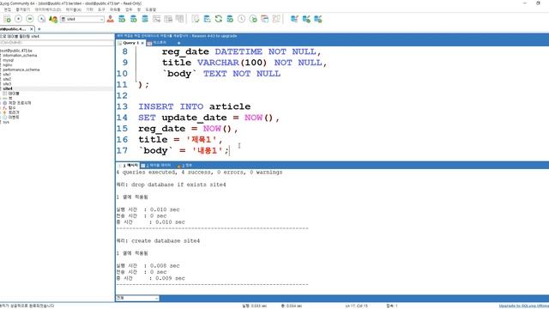Click the word article in INSERT INTO line
The width and height of the screenshot is (549, 309).
(x=230, y=106)
